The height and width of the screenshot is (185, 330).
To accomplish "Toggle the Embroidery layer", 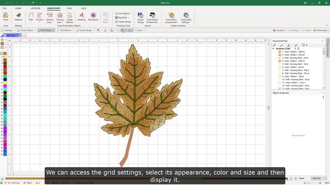I will pos(321,30).
